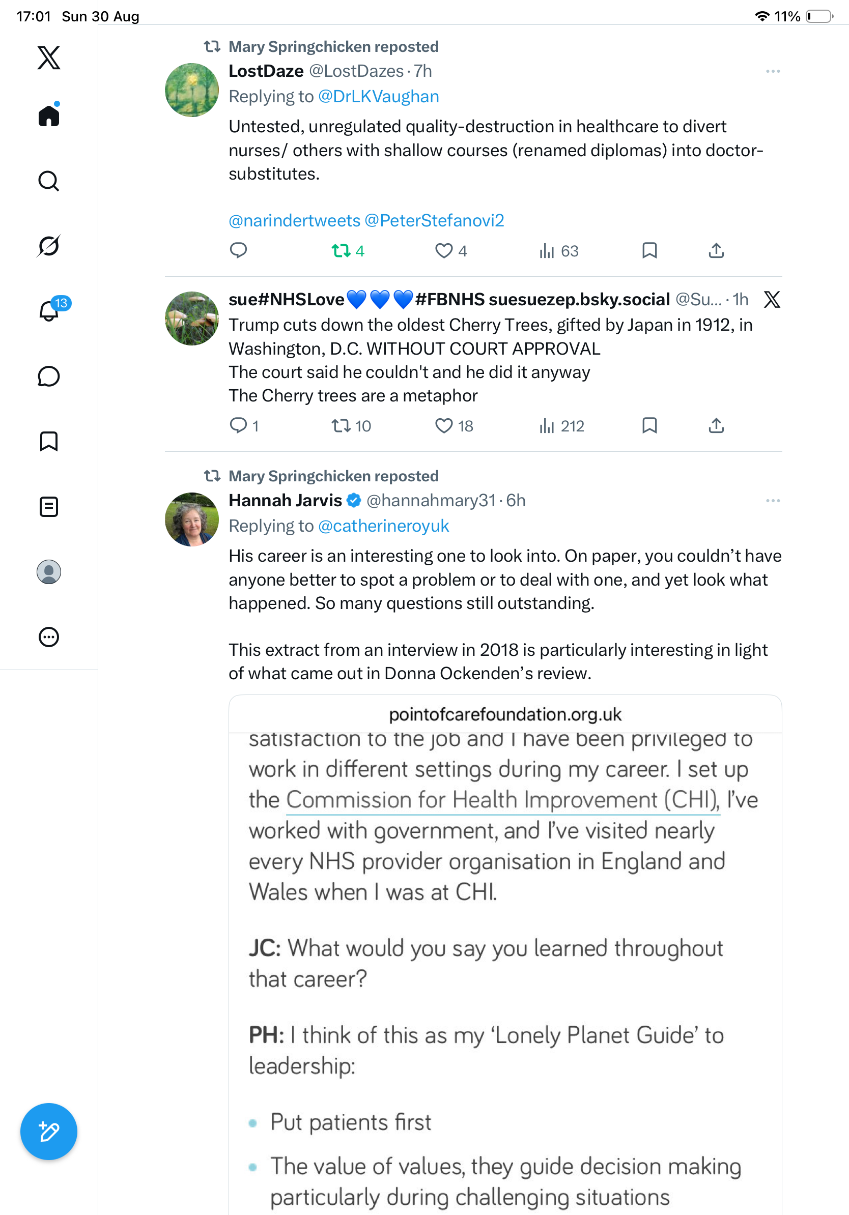Open more options on LostDaze post
The width and height of the screenshot is (849, 1215).
(773, 71)
